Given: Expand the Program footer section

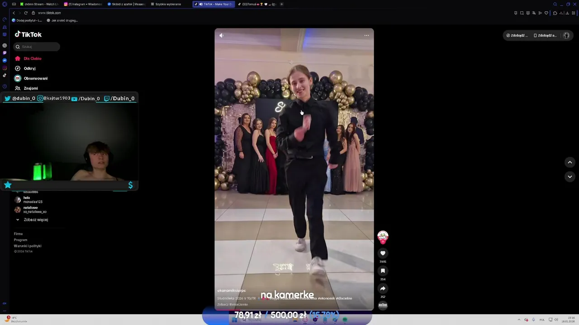Looking at the screenshot, I should coord(20,240).
